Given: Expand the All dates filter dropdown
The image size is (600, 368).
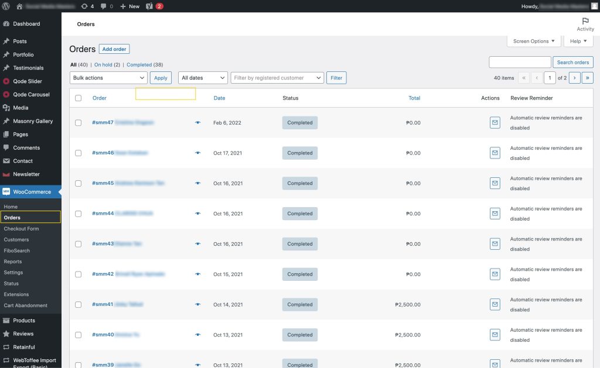Looking at the screenshot, I should pyautogui.click(x=203, y=78).
